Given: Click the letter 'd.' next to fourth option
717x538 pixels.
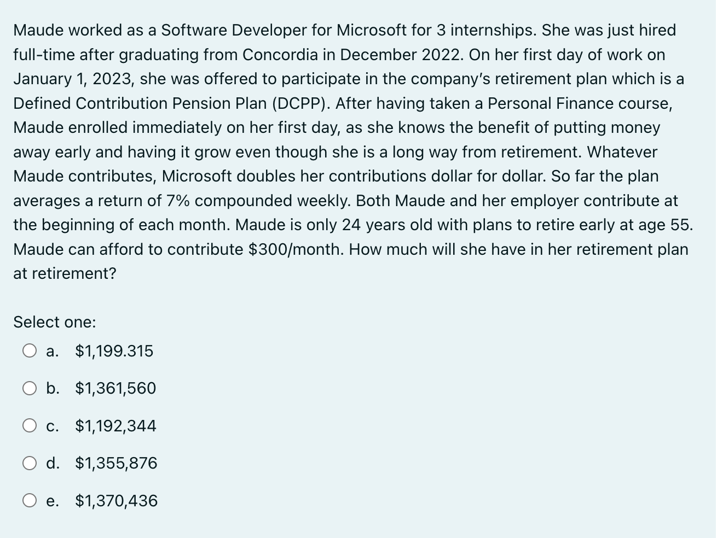Looking at the screenshot, I should pos(53,464).
